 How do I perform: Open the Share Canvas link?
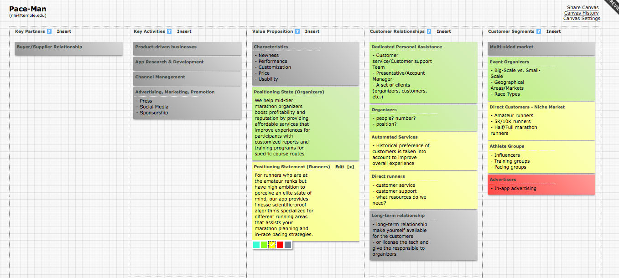tap(583, 8)
